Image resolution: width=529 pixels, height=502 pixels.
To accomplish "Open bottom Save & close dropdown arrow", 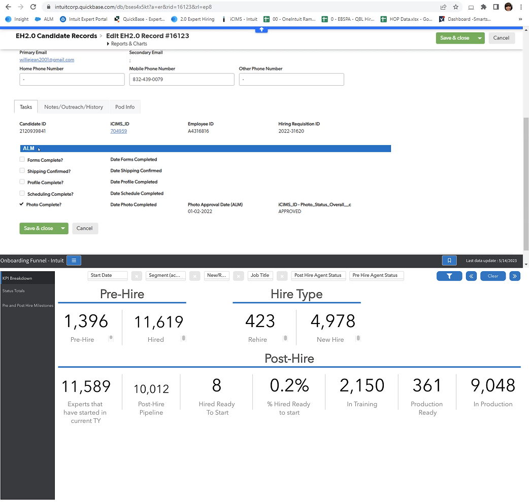I will point(63,228).
